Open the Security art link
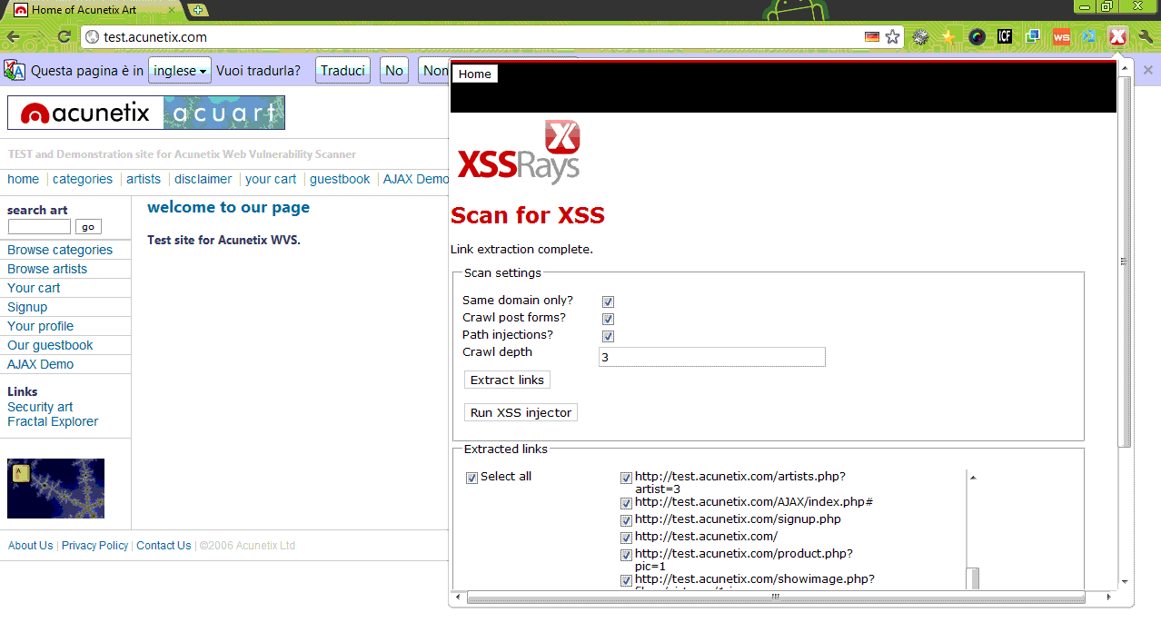Image resolution: width=1161 pixels, height=642 pixels. [x=40, y=407]
